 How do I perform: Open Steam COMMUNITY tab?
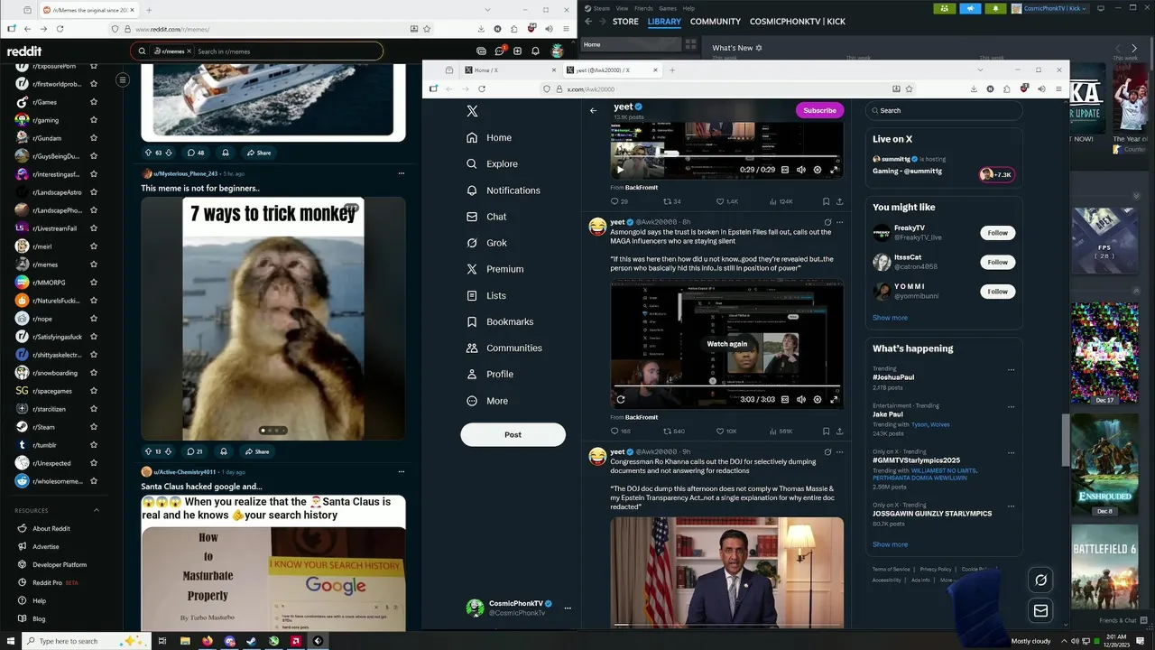(716, 22)
